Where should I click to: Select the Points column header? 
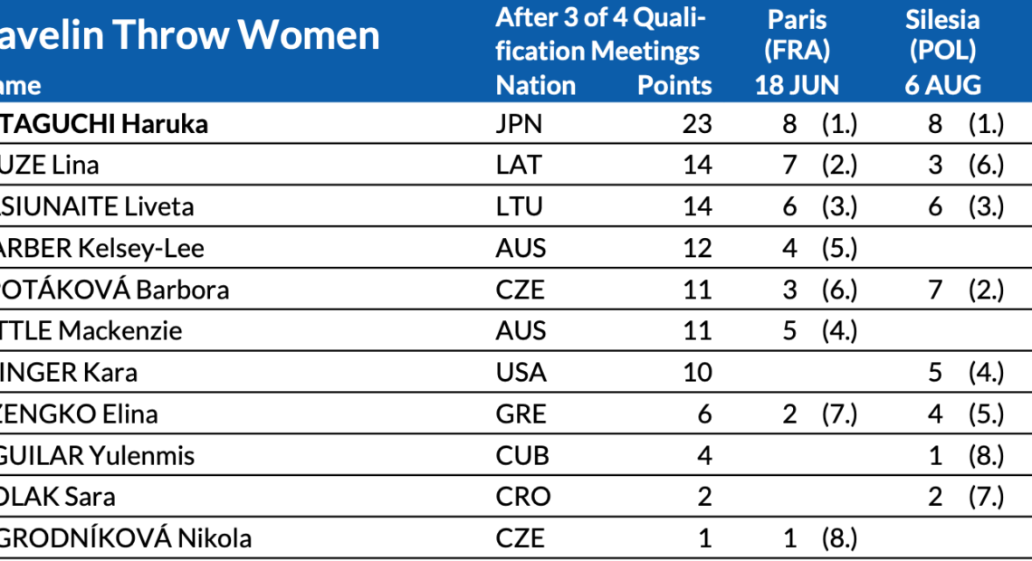point(674,85)
